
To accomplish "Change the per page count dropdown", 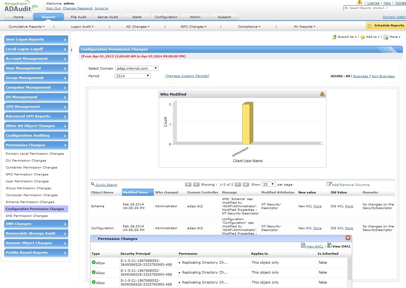I will tap(268, 184).
